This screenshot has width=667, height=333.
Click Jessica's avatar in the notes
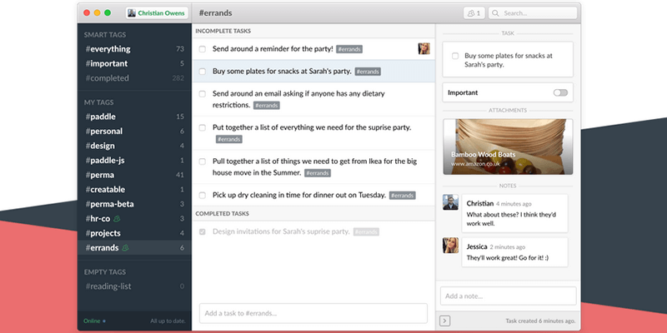coord(450,246)
